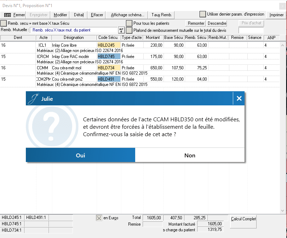The height and width of the screenshot is (238, 287).
Task: Uncheck the 'en Euros' checkbox
Action: [99, 218]
